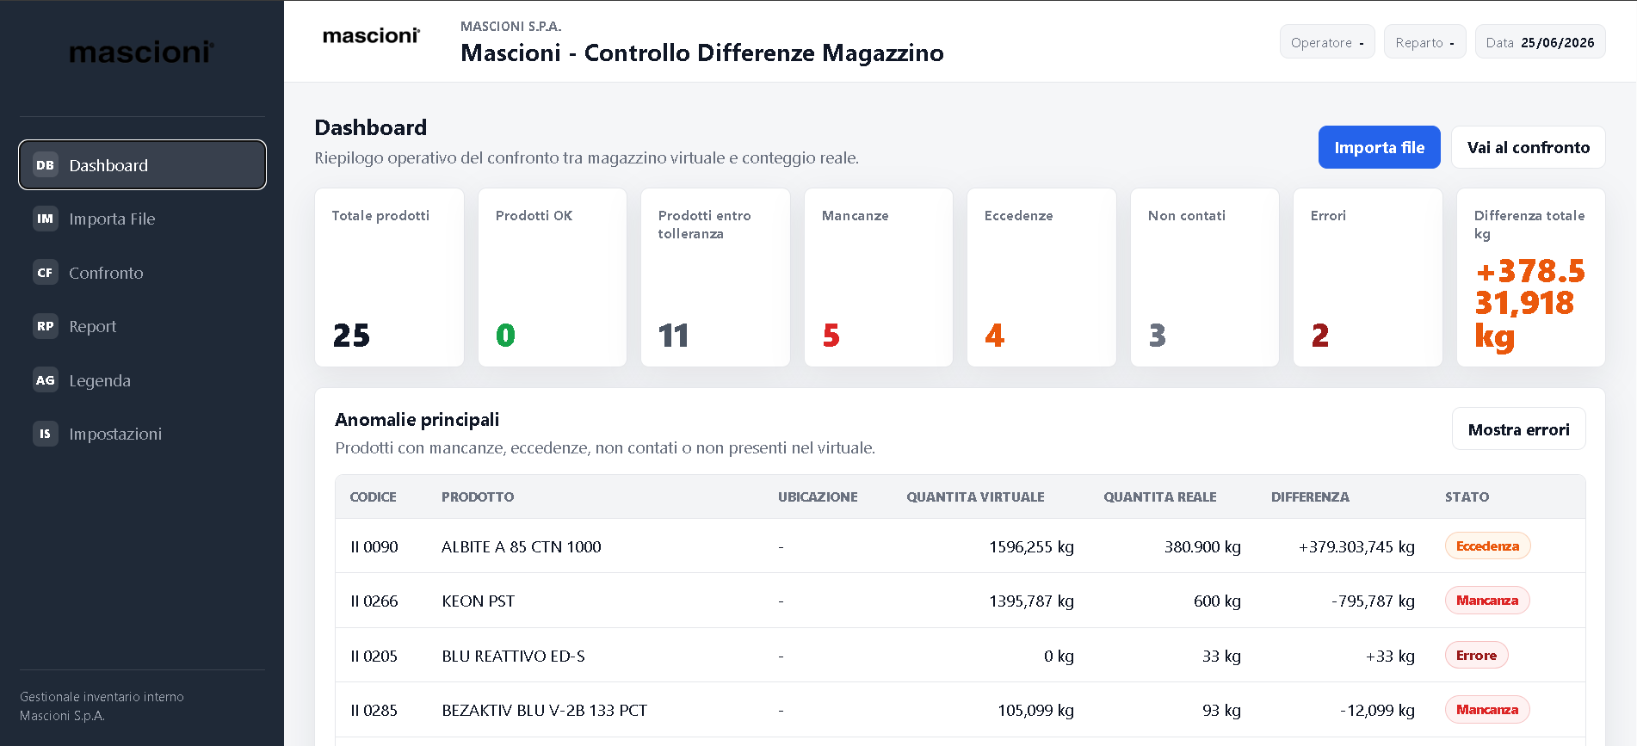Screen dimensions: 1637x746
Task: Click code II 0205 in table
Action: (374, 656)
